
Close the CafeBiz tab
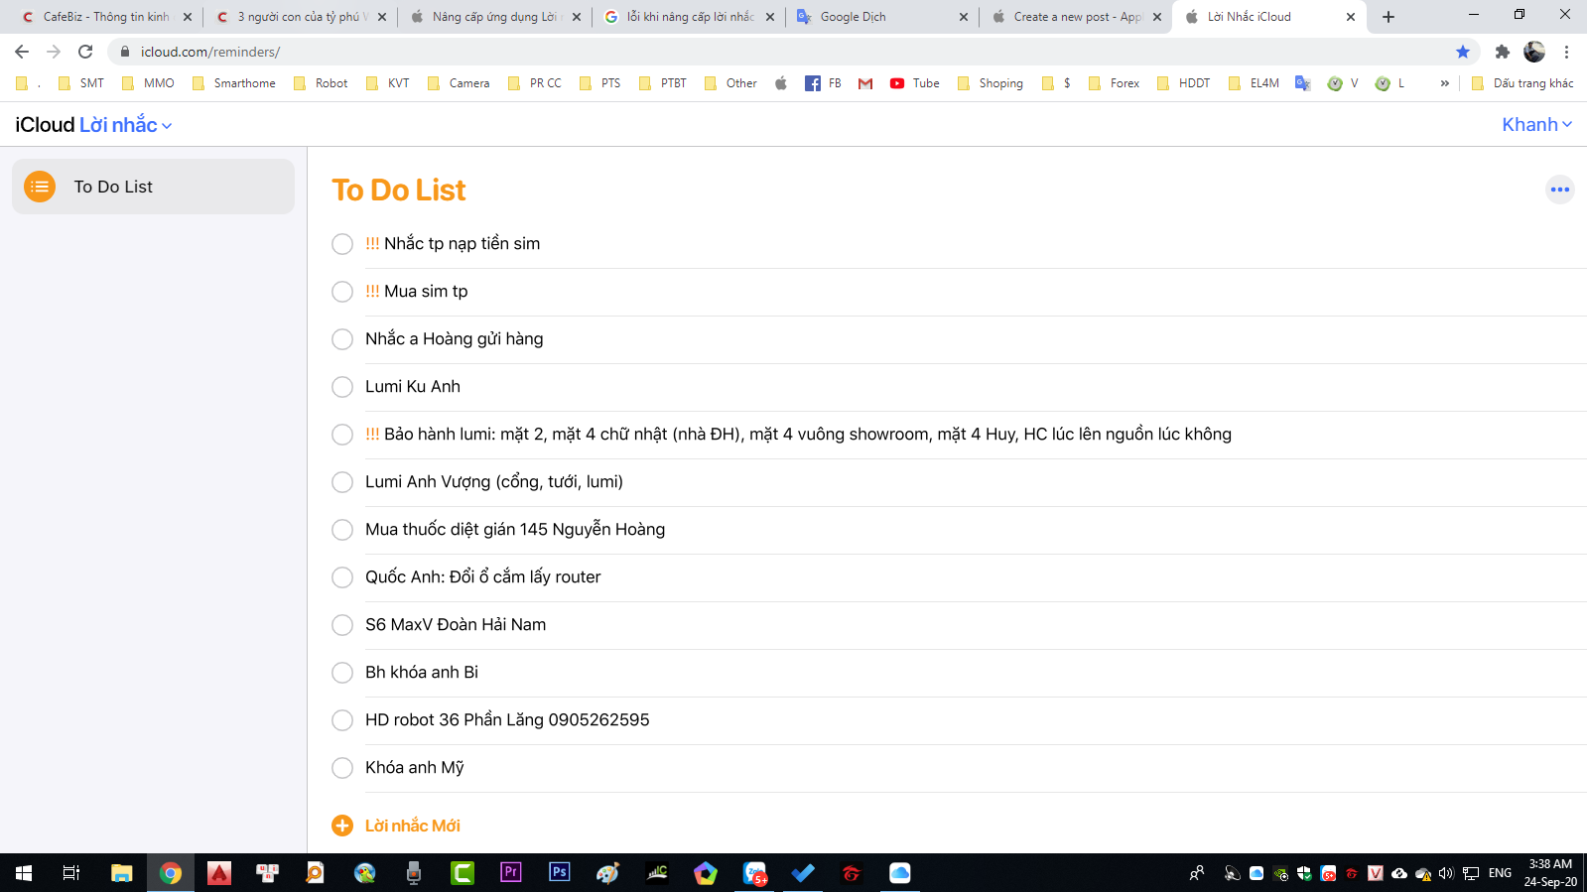point(188,17)
